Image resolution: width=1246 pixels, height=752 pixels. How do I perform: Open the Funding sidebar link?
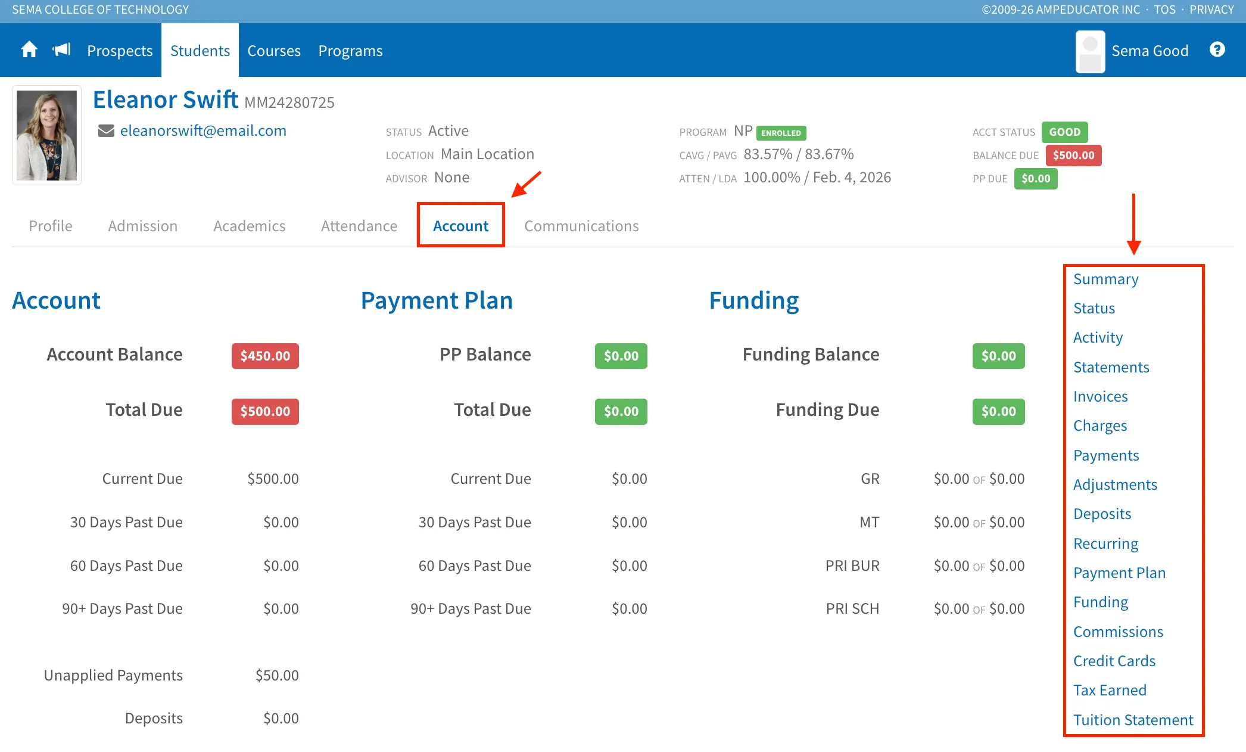[1101, 602]
